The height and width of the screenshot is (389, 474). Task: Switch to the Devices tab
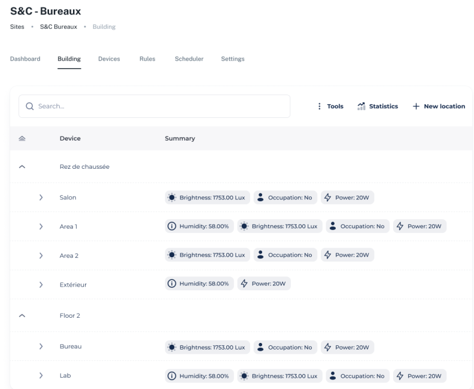pyautogui.click(x=109, y=59)
